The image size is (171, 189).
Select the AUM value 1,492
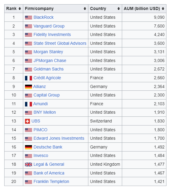[159, 147]
